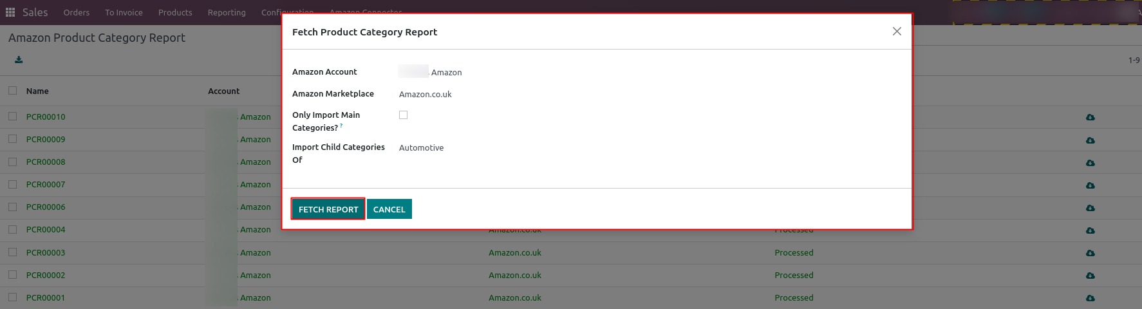Viewport: 1142px width, 309px height.
Task: Open the Reporting menu
Action: click(x=227, y=12)
